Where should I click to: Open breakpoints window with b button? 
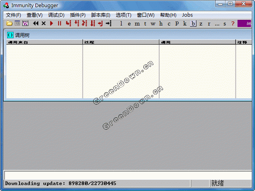pyautogui.click(x=193, y=23)
